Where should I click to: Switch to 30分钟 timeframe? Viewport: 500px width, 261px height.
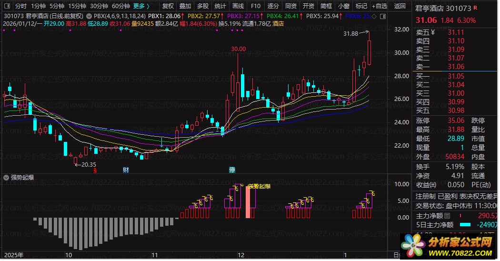[99, 6]
